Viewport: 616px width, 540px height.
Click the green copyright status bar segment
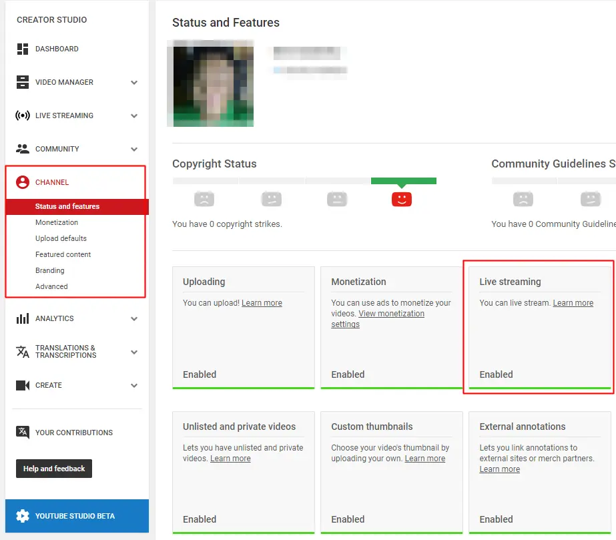[404, 181]
